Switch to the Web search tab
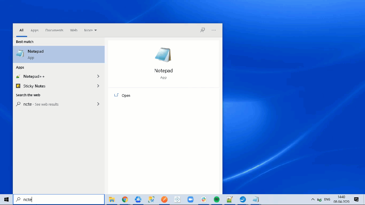Screen dimensions: 365x205 (x=74, y=30)
